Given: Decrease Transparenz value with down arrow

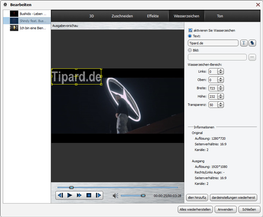Looking at the screenshot, I should [221, 106].
